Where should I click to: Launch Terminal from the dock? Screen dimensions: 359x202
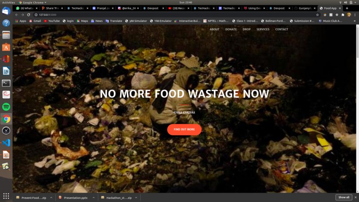6,83
